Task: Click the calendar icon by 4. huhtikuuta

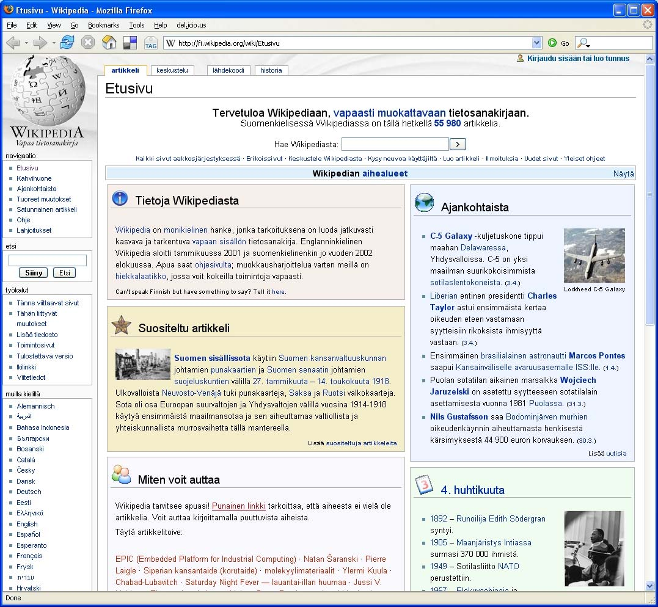Action: coord(424,484)
